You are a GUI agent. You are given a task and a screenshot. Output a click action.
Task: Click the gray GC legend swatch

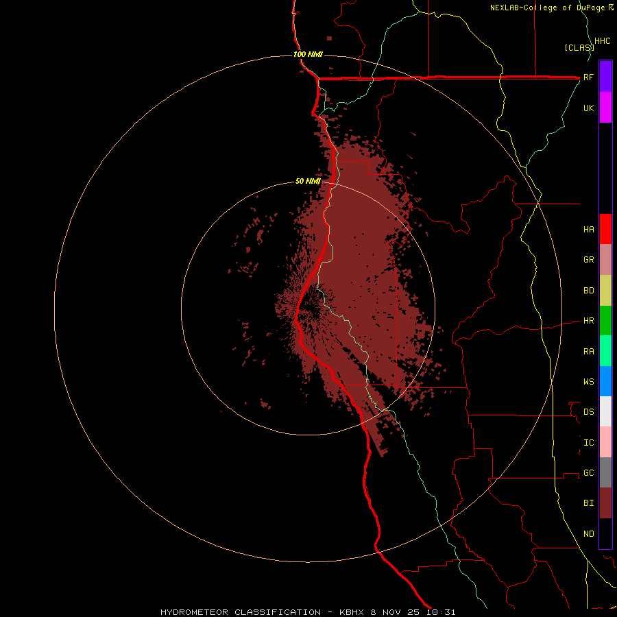coord(605,472)
